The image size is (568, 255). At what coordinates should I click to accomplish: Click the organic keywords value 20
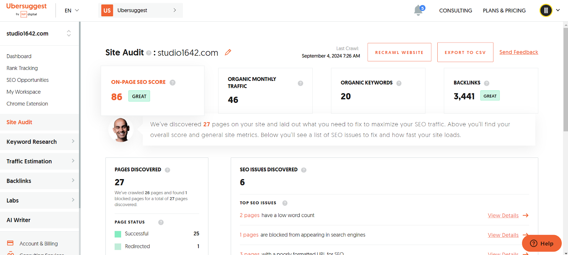(x=346, y=96)
